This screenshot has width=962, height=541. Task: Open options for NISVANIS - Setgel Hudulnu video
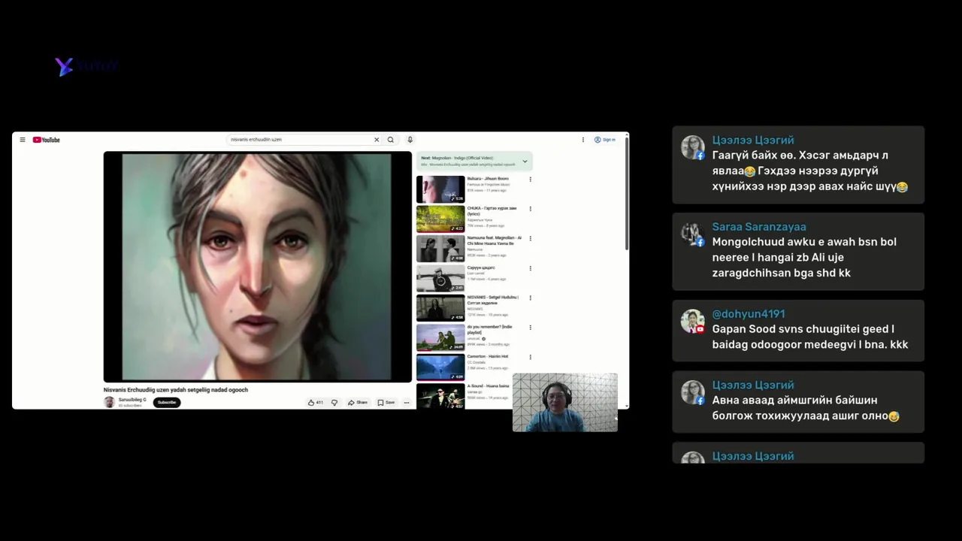pyautogui.click(x=530, y=298)
